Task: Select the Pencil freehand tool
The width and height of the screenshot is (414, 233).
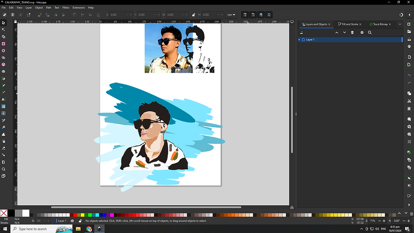Action: click(x=3, y=85)
